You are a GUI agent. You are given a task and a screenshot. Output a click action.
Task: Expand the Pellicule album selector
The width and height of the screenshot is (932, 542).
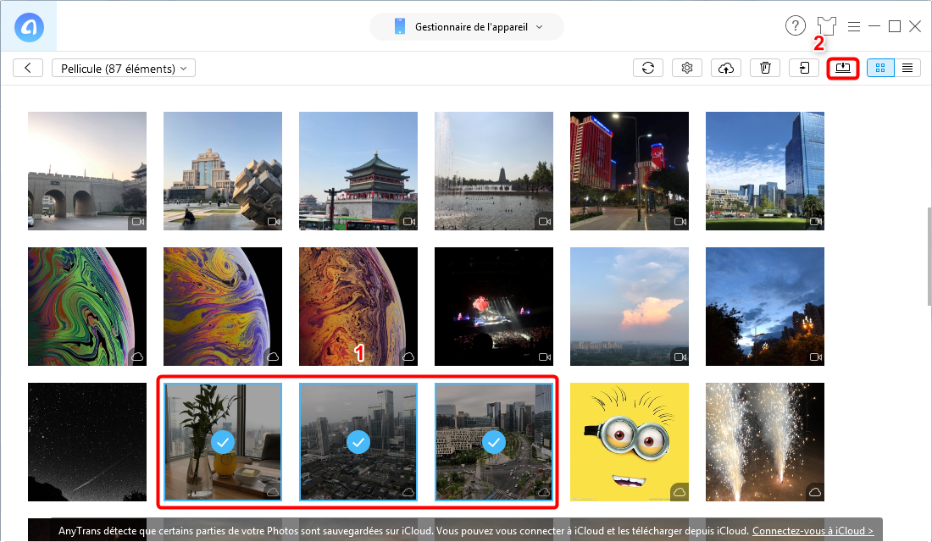tap(123, 67)
